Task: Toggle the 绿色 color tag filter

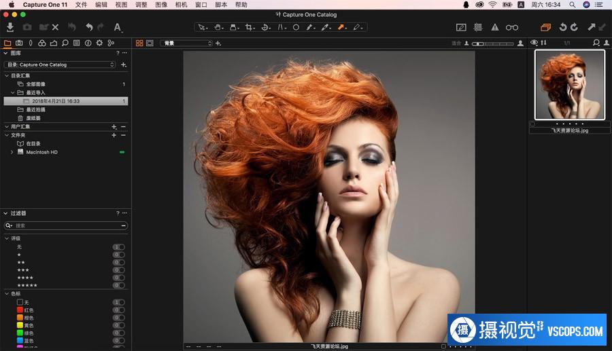Action: tap(118, 333)
